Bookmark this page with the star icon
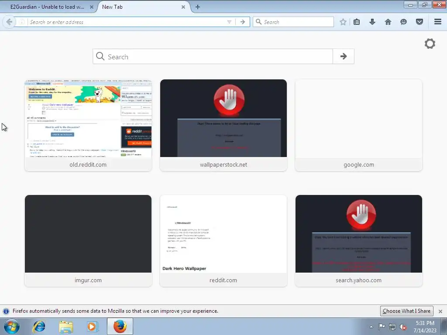The height and width of the screenshot is (335, 447). pos(343,22)
